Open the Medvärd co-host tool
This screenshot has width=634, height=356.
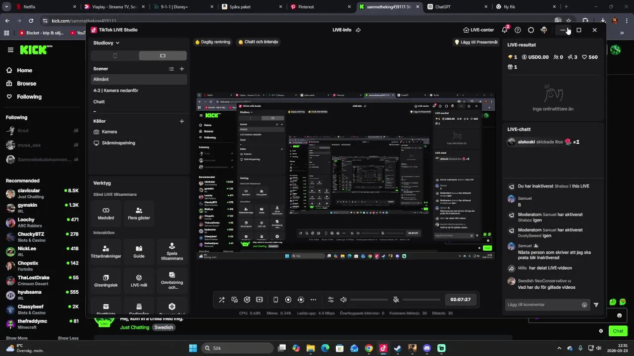pyautogui.click(x=106, y=214)
